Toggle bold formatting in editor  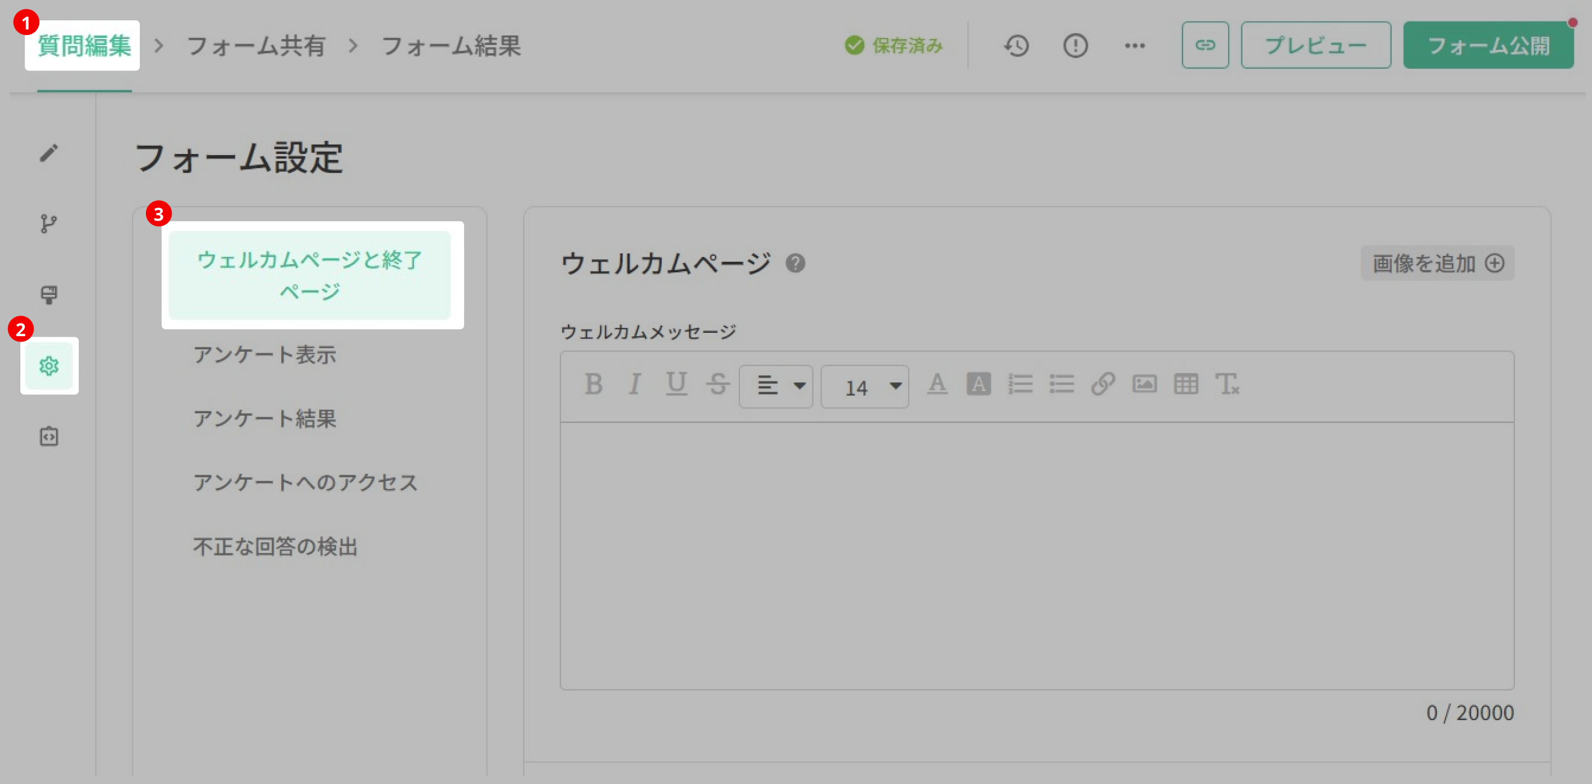point(593,384)
